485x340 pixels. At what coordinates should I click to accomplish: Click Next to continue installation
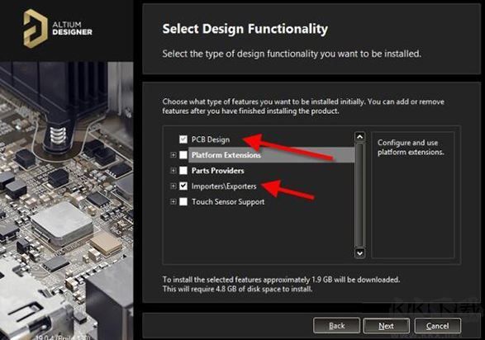point(387,326)
